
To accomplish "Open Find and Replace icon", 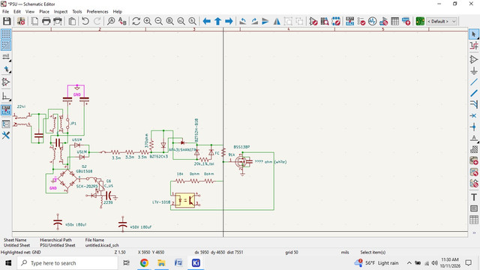I will (x=122, y=21).
